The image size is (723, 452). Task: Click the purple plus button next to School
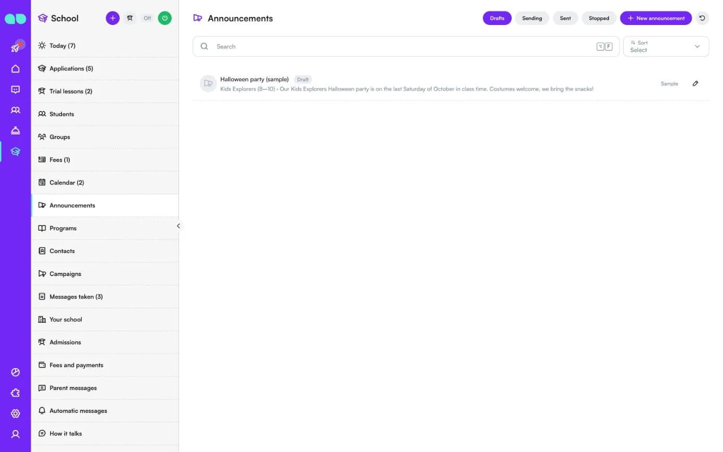(112, 18)
